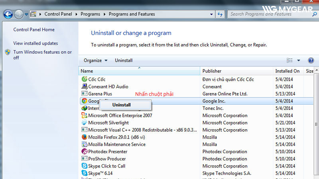The image size is (319, 179).
Task: Click the Photodex Presenter icon
Action: click(x=84, y=152)
